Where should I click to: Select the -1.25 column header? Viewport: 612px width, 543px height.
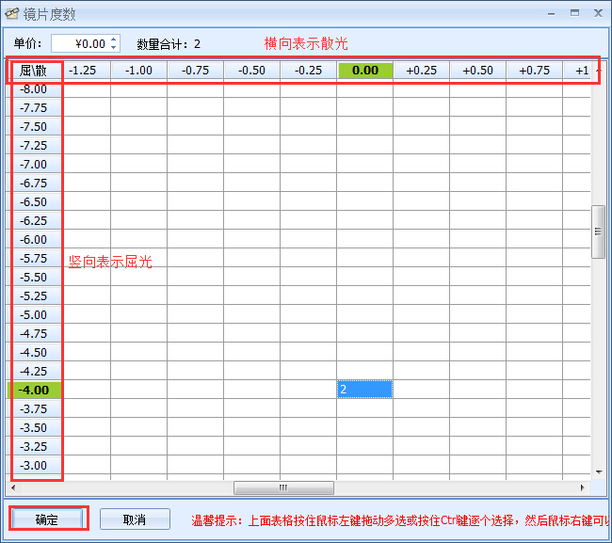pyautogui.click(x=87, y=71)
